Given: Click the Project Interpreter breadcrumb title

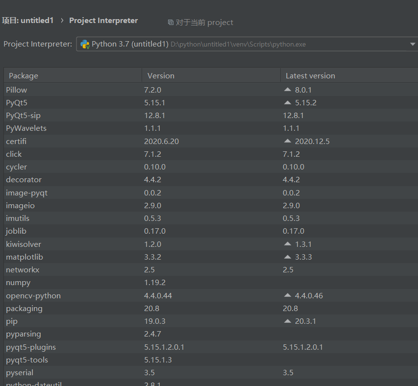Looking at the screenshot, I should 103,21.
